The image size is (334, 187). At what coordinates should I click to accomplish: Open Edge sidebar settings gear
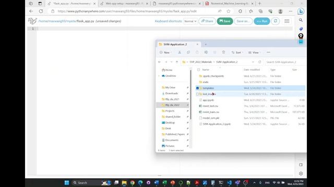[x=301, y=173]
